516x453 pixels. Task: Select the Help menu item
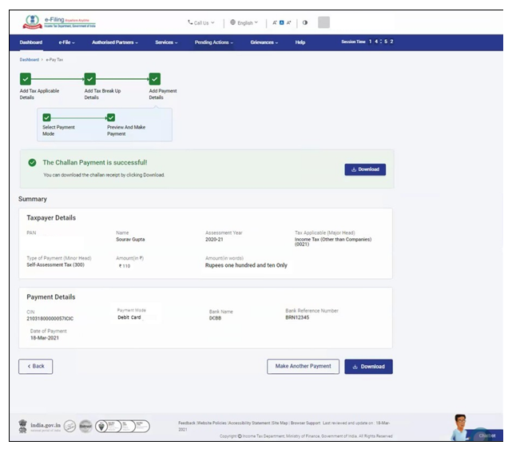pos(300,42)
